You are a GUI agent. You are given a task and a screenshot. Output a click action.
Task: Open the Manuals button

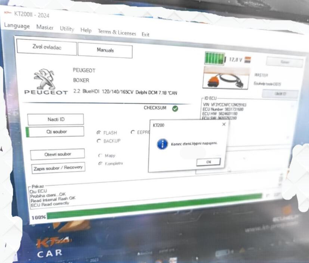click(105, 50)
